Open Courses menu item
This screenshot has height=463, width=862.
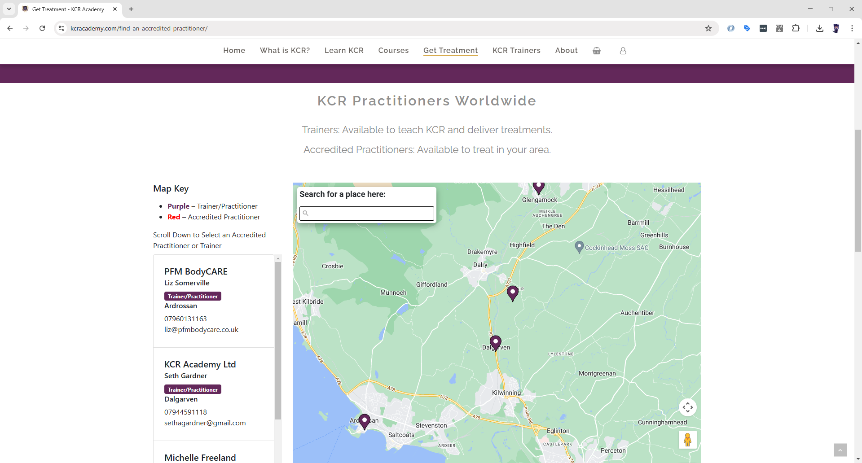click(x=393, y=51)
